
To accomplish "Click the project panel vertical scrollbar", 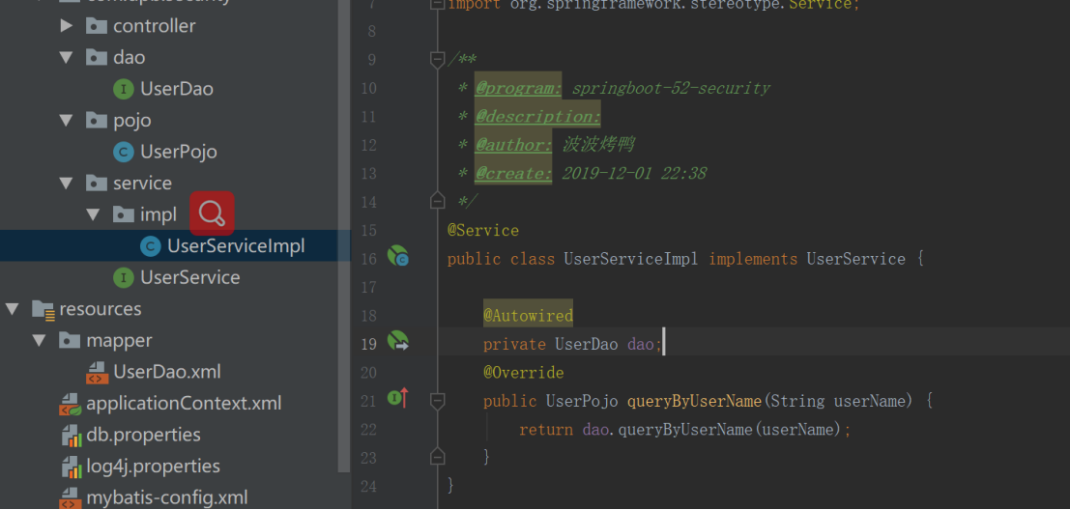I will click(345, 236).
